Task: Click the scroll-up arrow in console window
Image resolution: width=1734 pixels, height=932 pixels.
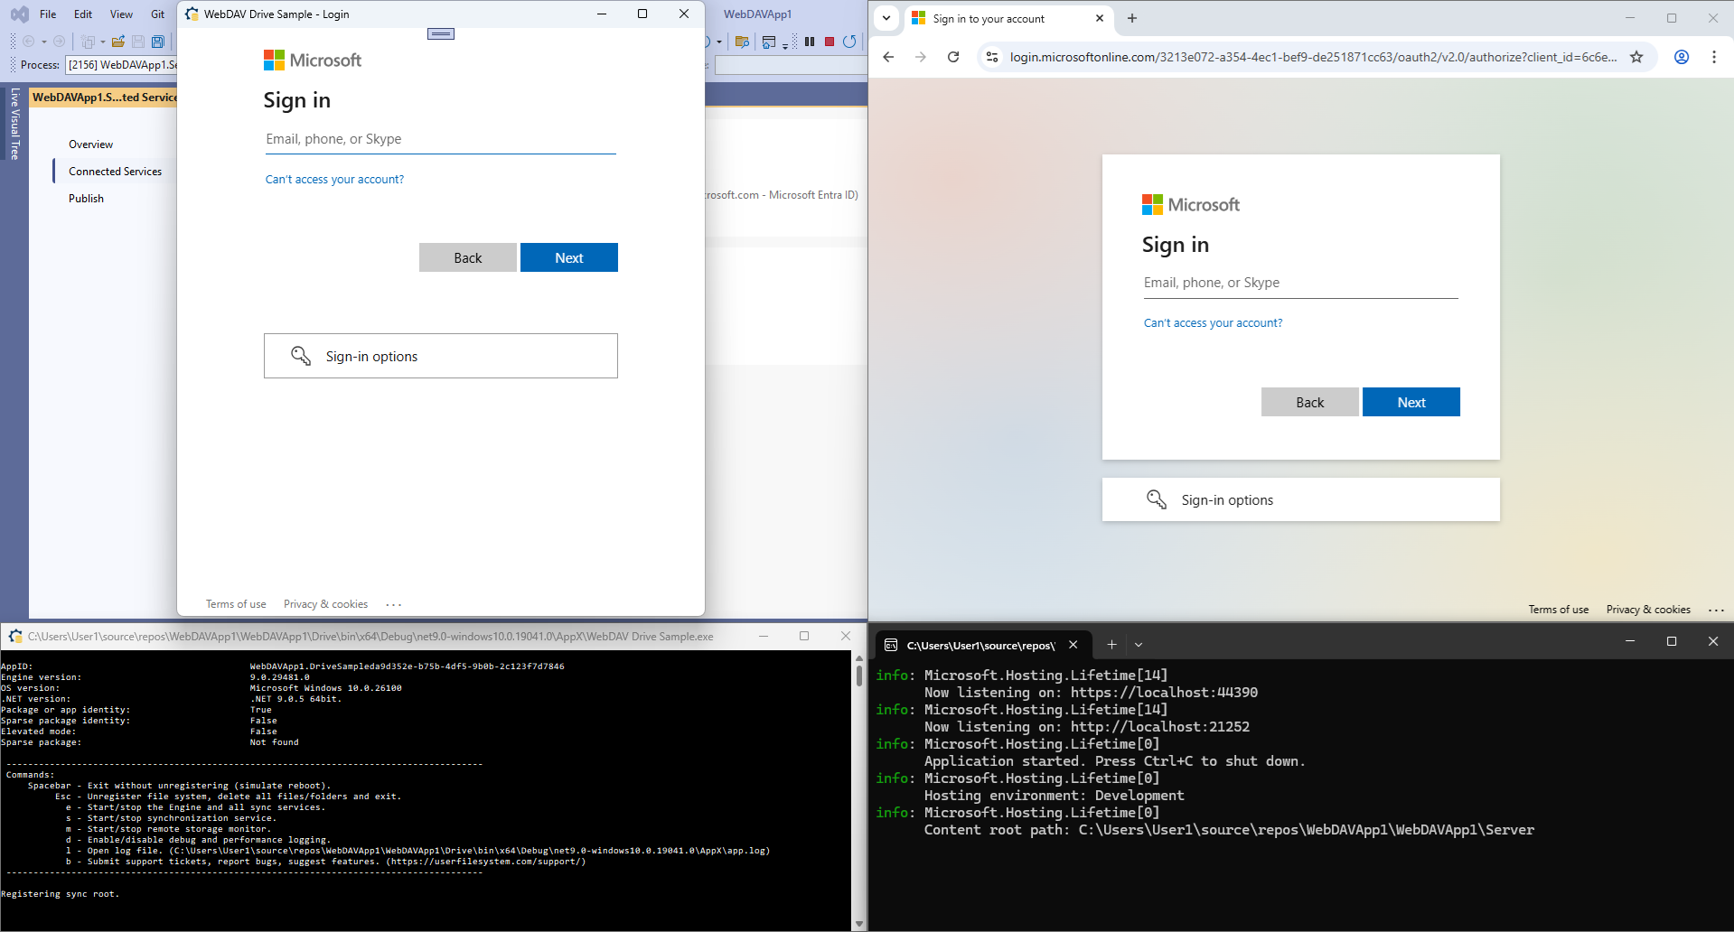Action: [858, 657]
